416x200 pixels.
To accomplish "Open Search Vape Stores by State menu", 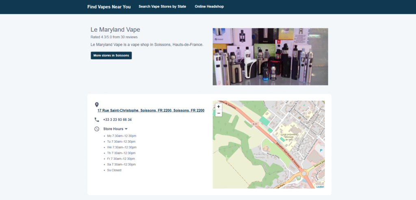I will (x=162, y=7).
